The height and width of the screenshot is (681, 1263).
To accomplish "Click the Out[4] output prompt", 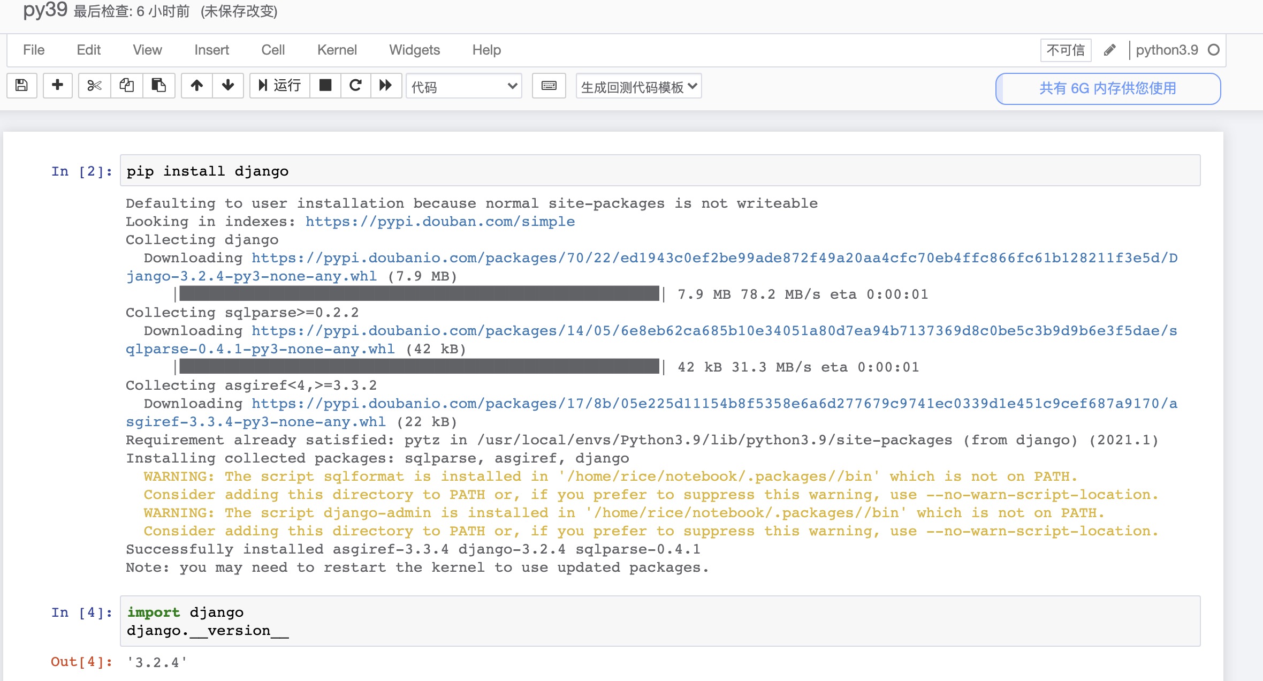I will pos(81,662).
